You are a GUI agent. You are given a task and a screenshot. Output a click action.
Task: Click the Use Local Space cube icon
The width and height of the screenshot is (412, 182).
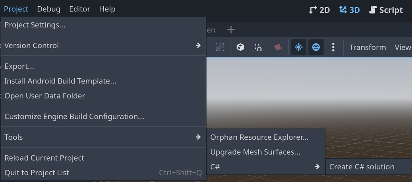point(240,47)
